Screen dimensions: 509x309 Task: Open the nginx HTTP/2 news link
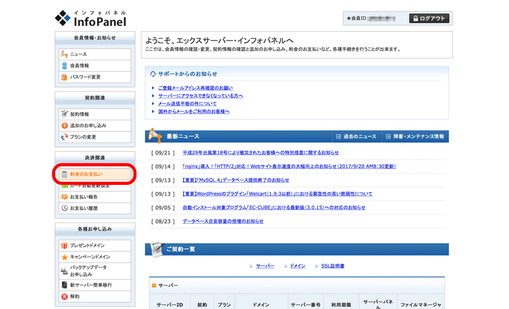289,167
